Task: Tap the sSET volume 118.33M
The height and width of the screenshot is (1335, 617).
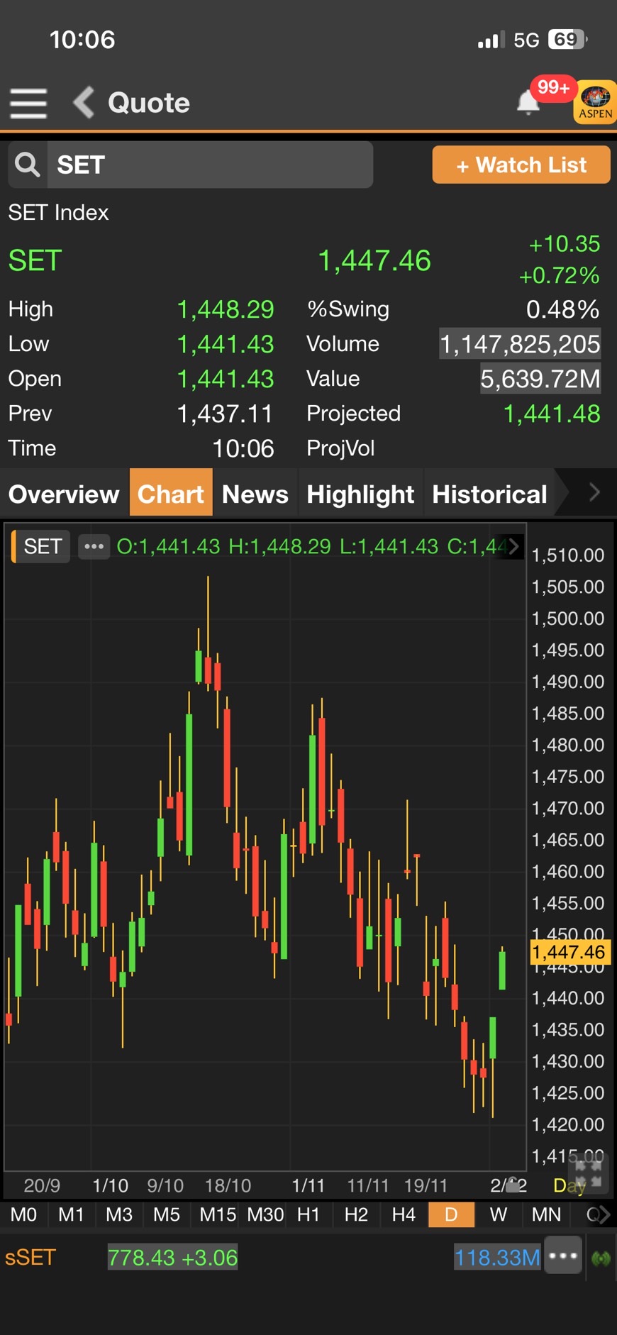Action: [x=497, y=1258]
